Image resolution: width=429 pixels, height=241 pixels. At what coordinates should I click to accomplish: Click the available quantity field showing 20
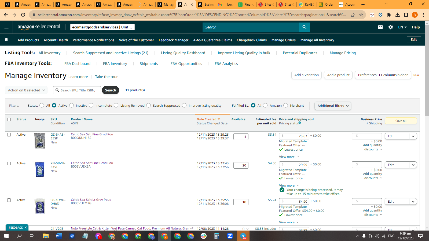[x=241, y=165]
